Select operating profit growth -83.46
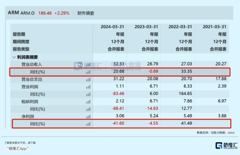 [118, 94]
